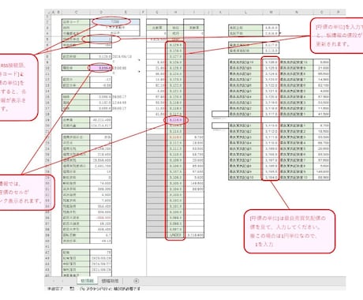Select column N header
Viewport: 363px width, 300px height.
pyautogui.click(x=296, y=12)
